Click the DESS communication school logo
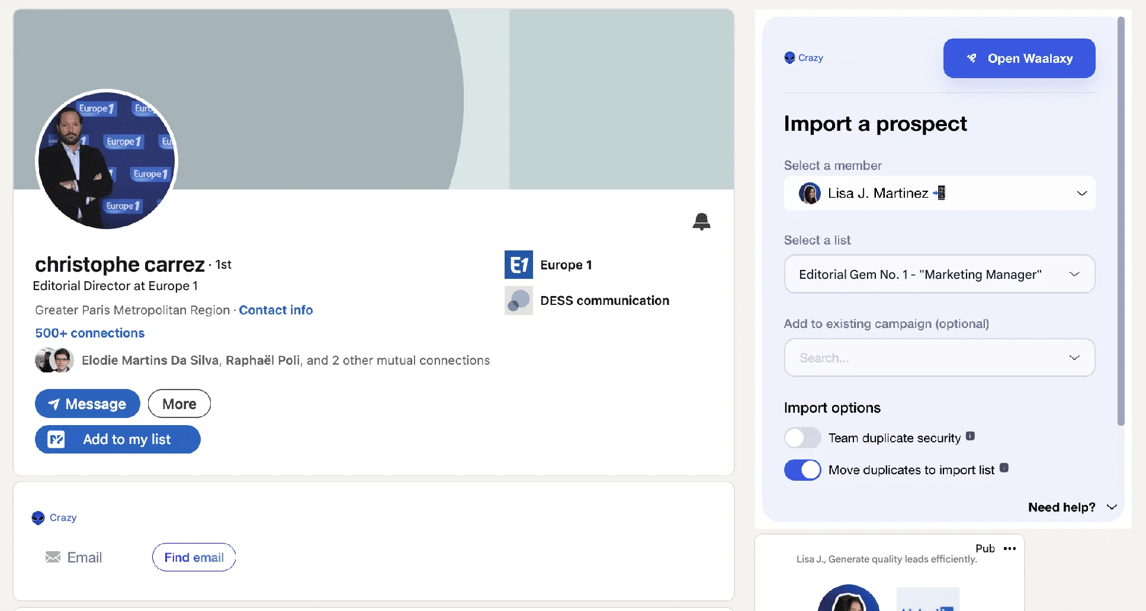The image size is (1146, 611). (x=518, y=300)
